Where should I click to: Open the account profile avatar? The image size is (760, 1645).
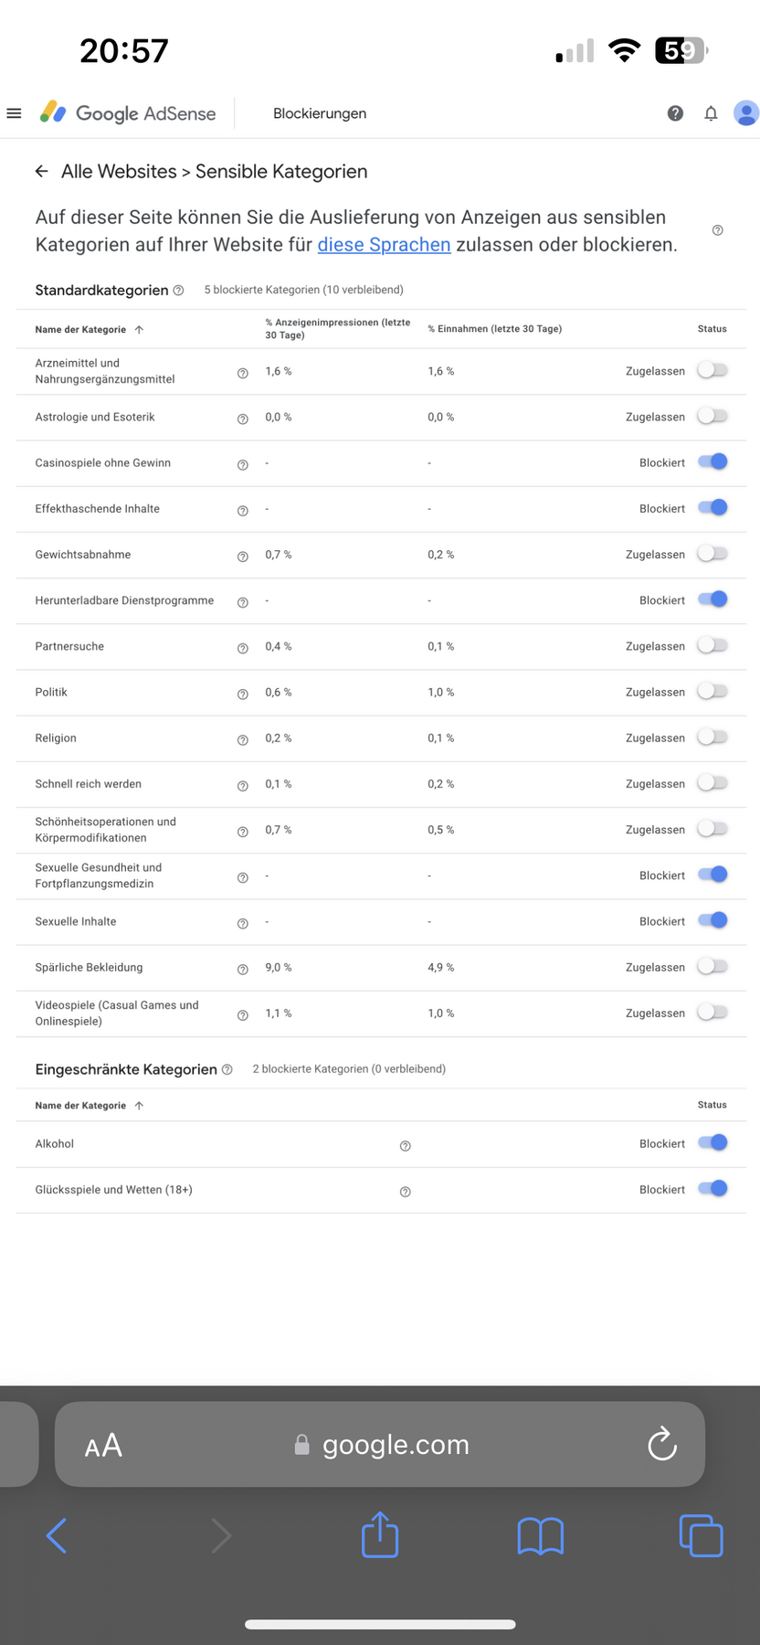(746, 113)
